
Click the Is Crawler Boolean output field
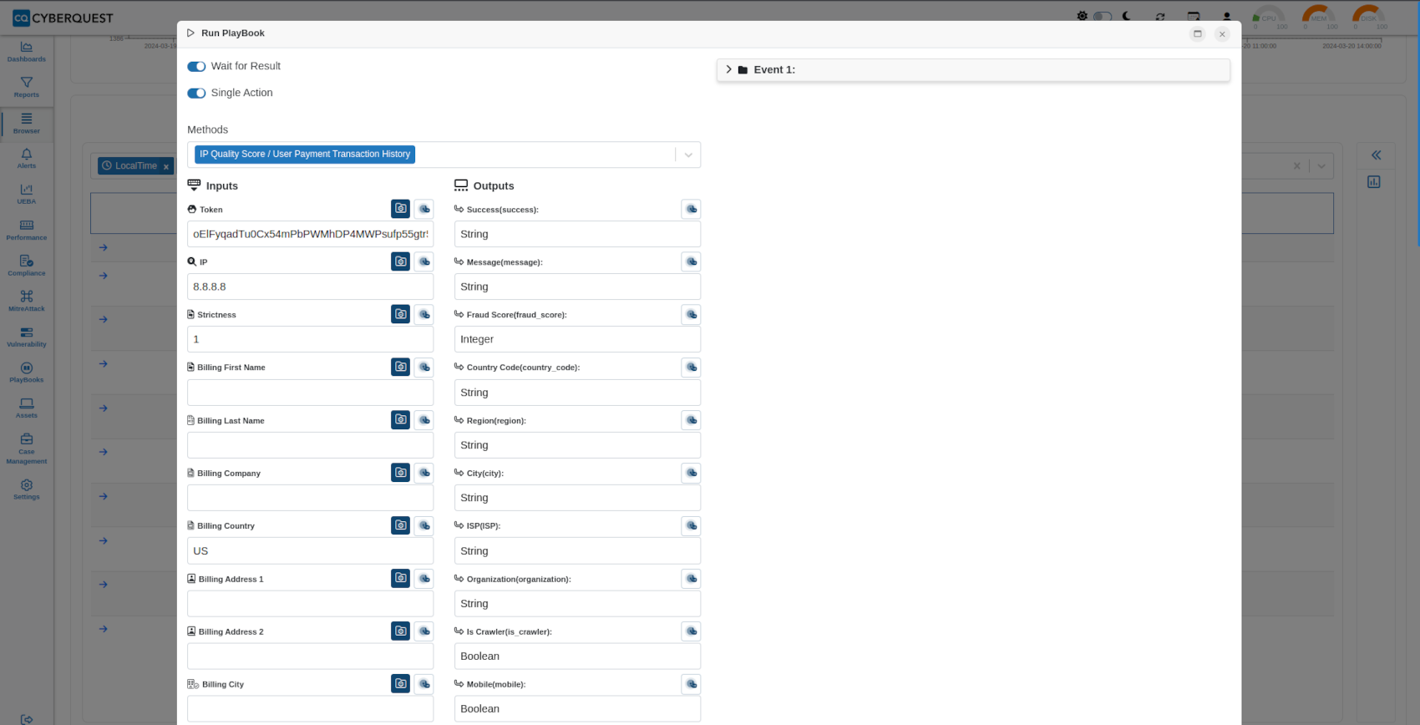coord(577,656)
